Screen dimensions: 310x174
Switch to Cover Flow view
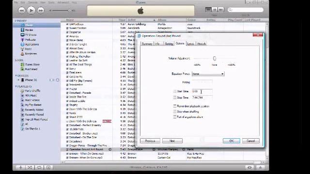221,10
